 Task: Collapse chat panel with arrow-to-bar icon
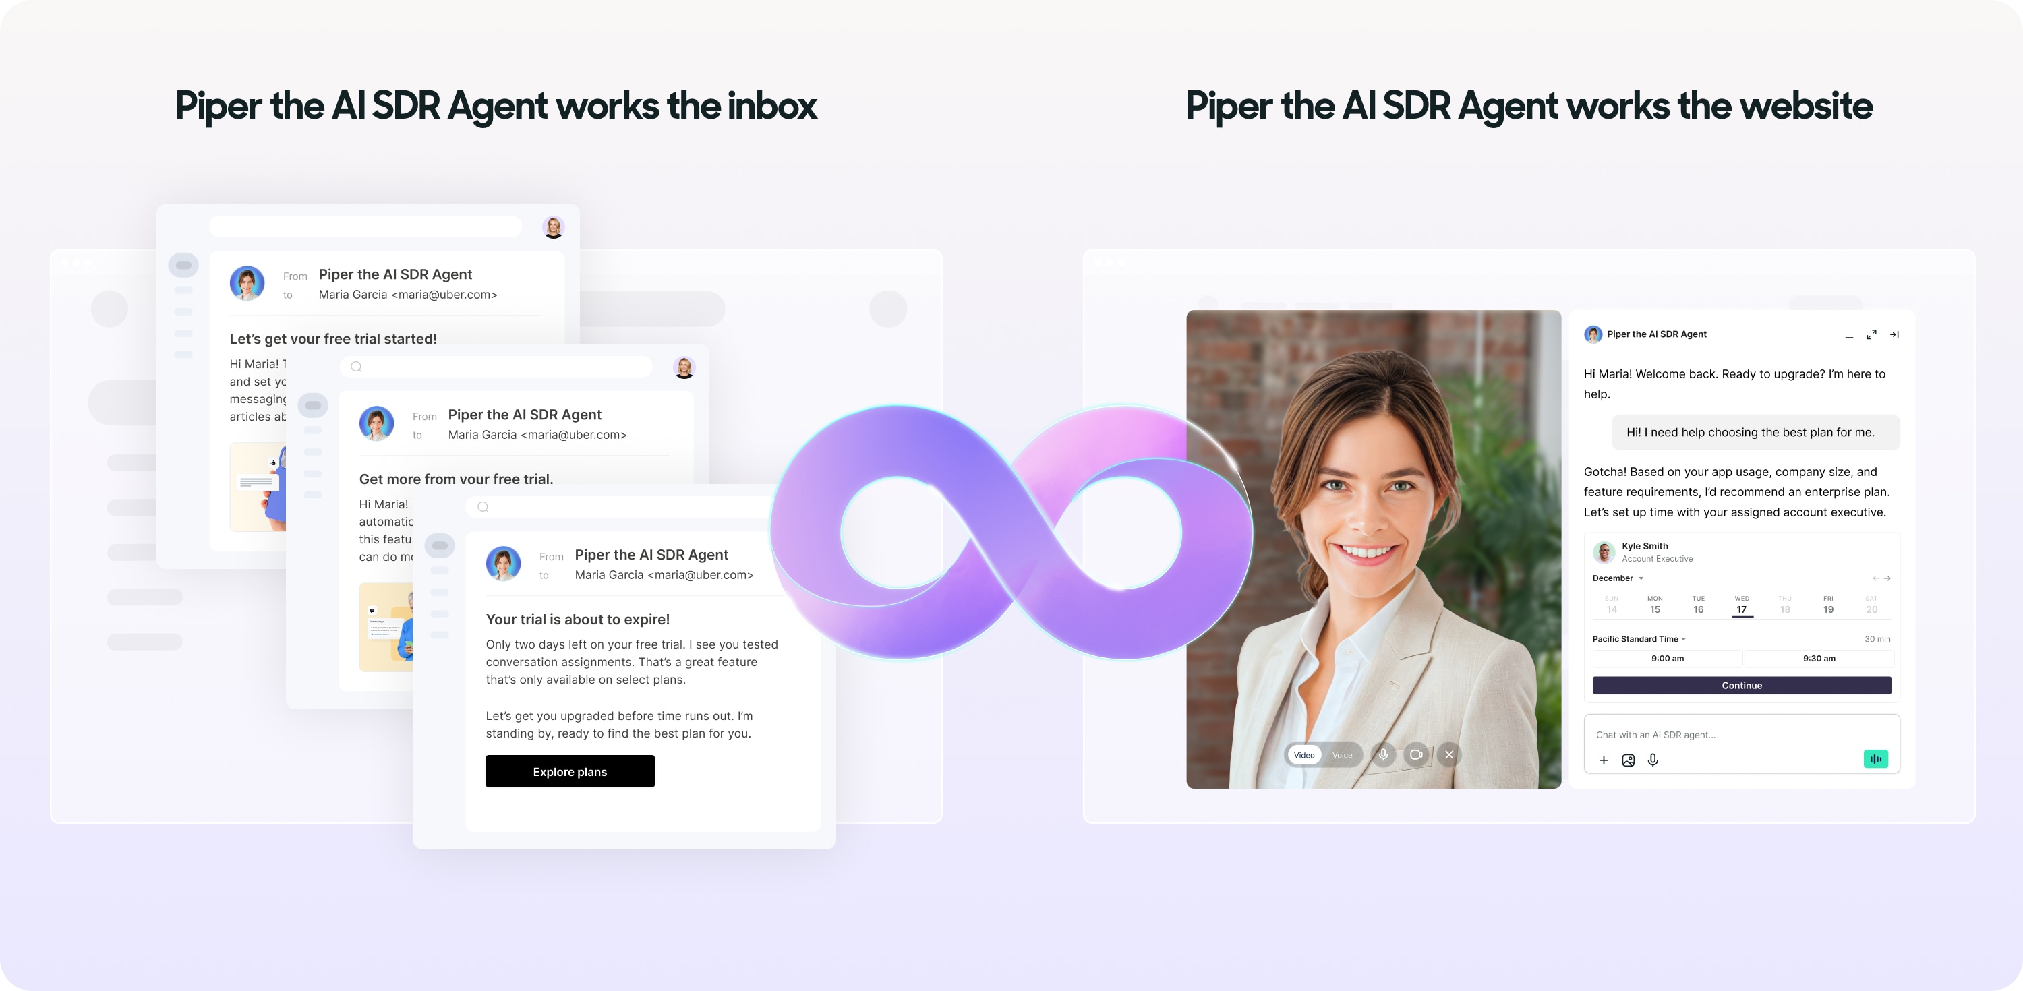pyautogui.click(x=1894, y=334)
